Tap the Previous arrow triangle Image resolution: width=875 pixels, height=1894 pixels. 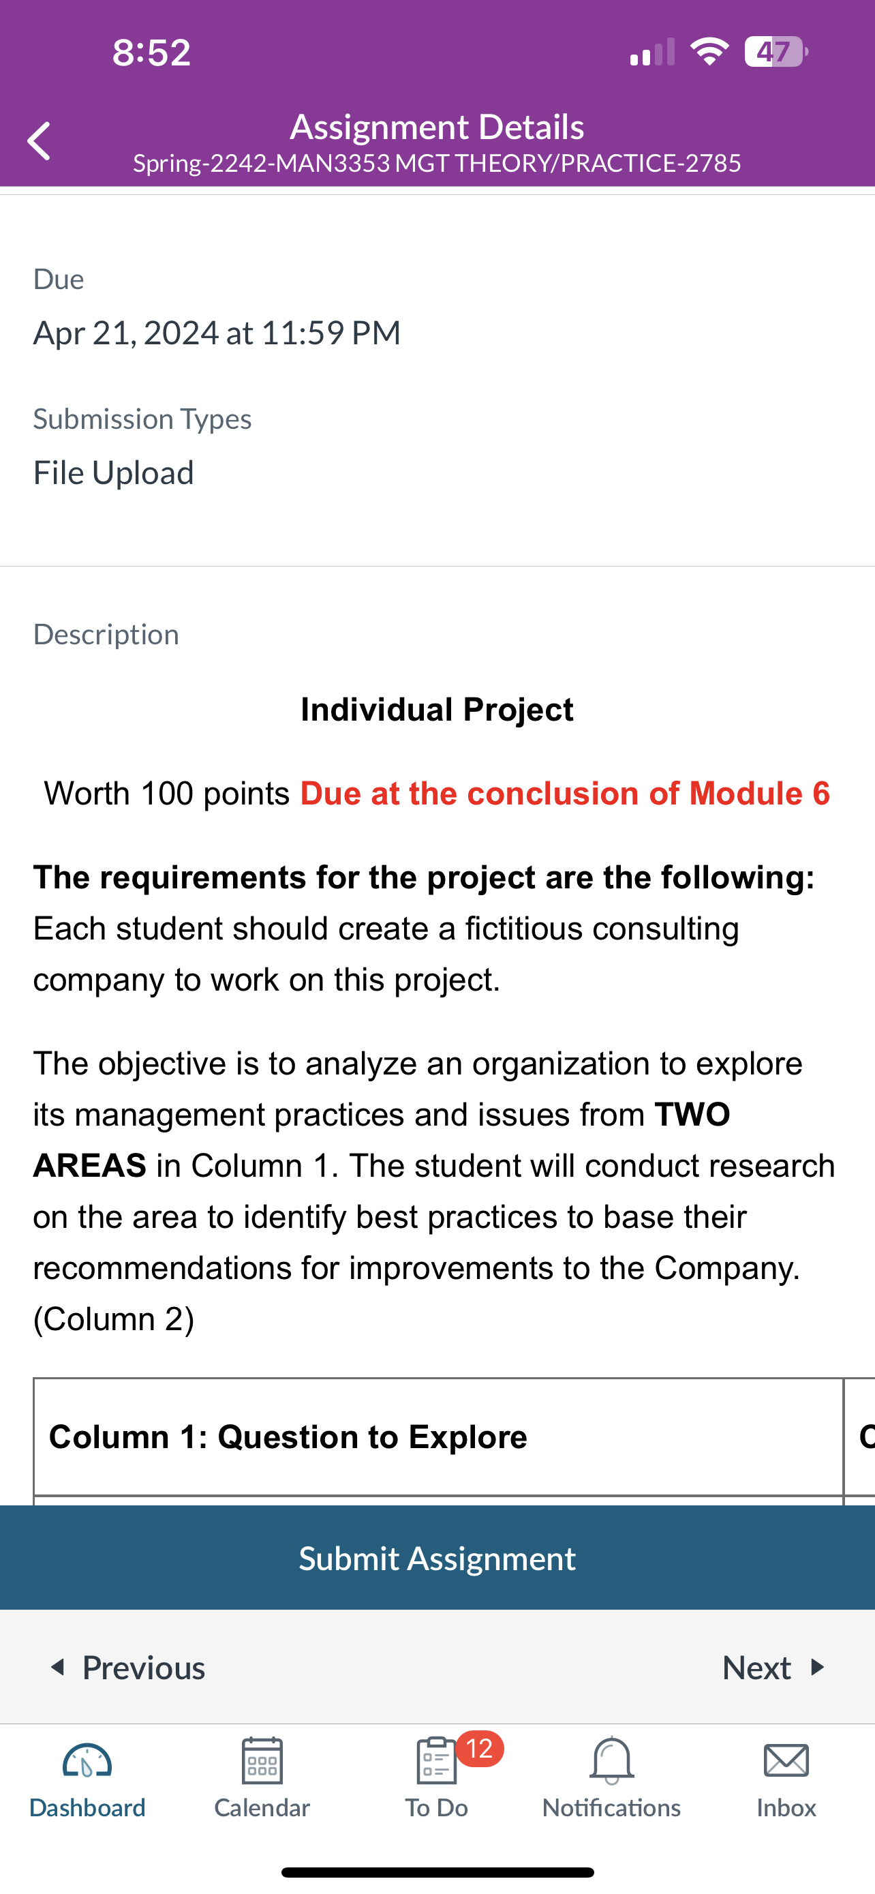point(57,1667)
